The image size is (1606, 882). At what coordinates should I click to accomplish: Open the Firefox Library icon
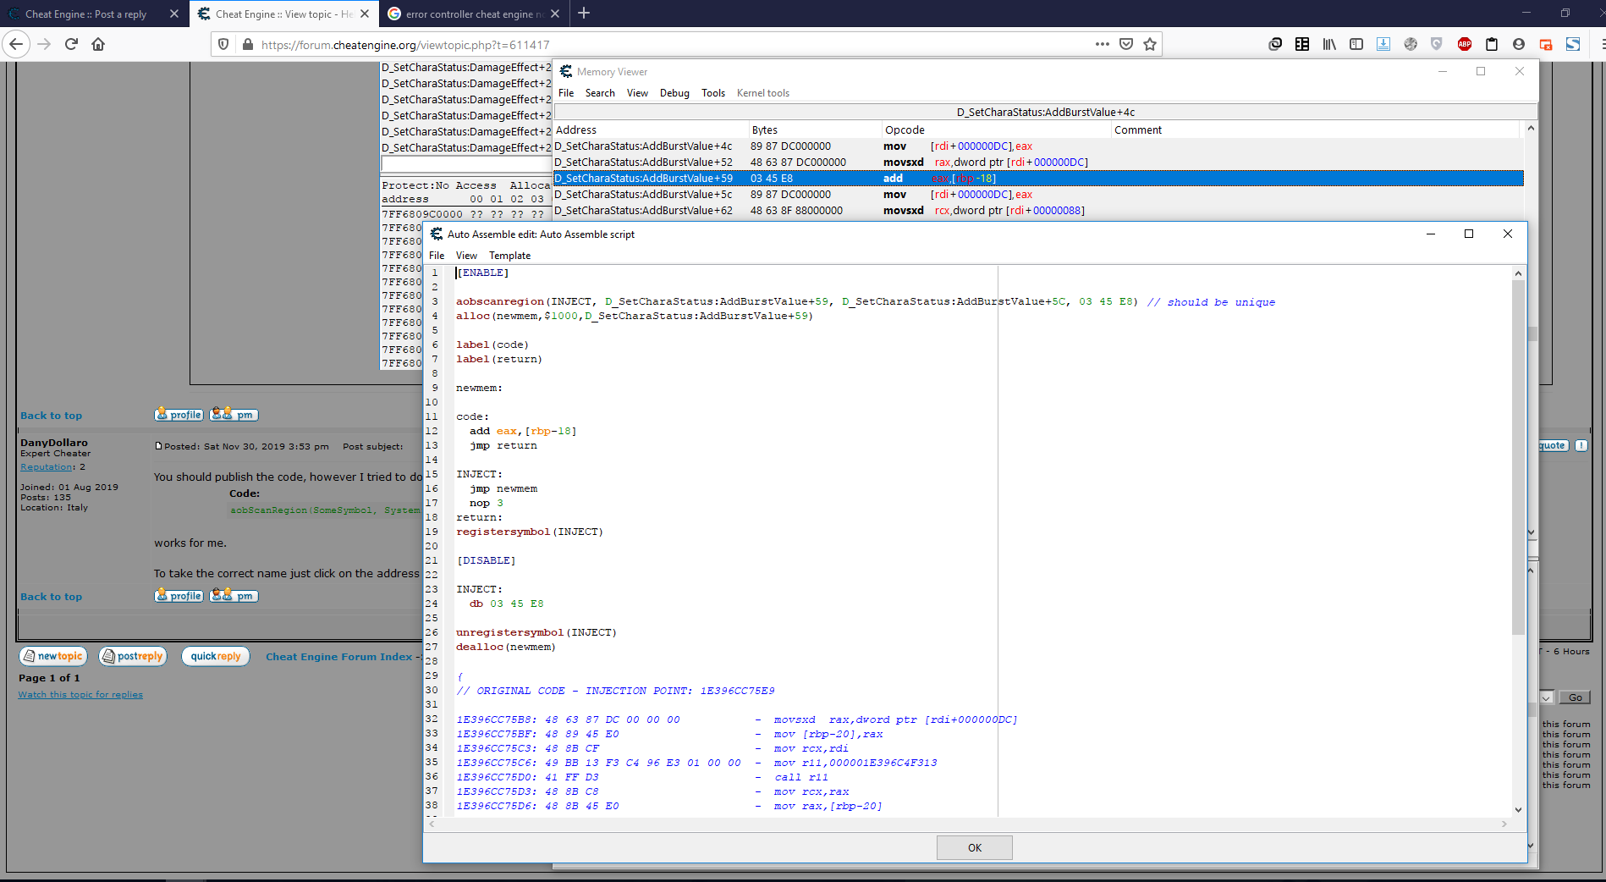tap(1329, 44)
